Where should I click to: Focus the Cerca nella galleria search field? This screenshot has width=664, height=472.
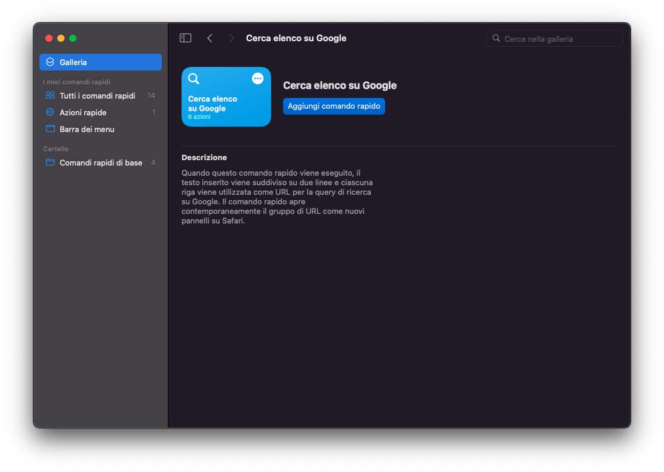pos(554,39)
